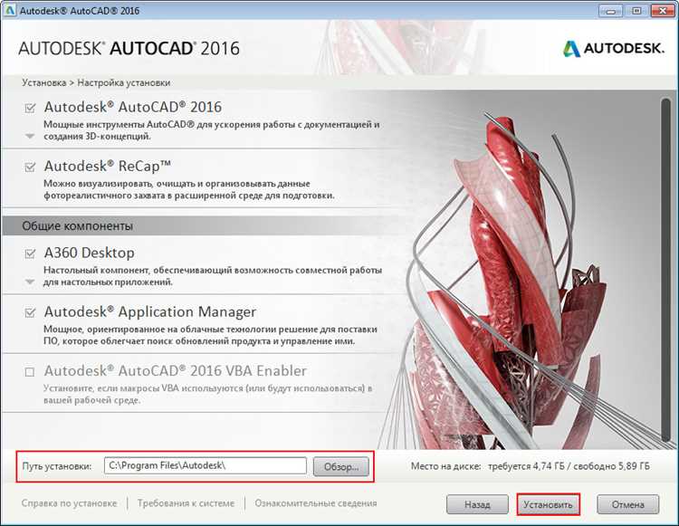The width and height of the screenshot is (679, 526).
Task: Select the A360 Desktop title text
Action: (90, 253)
